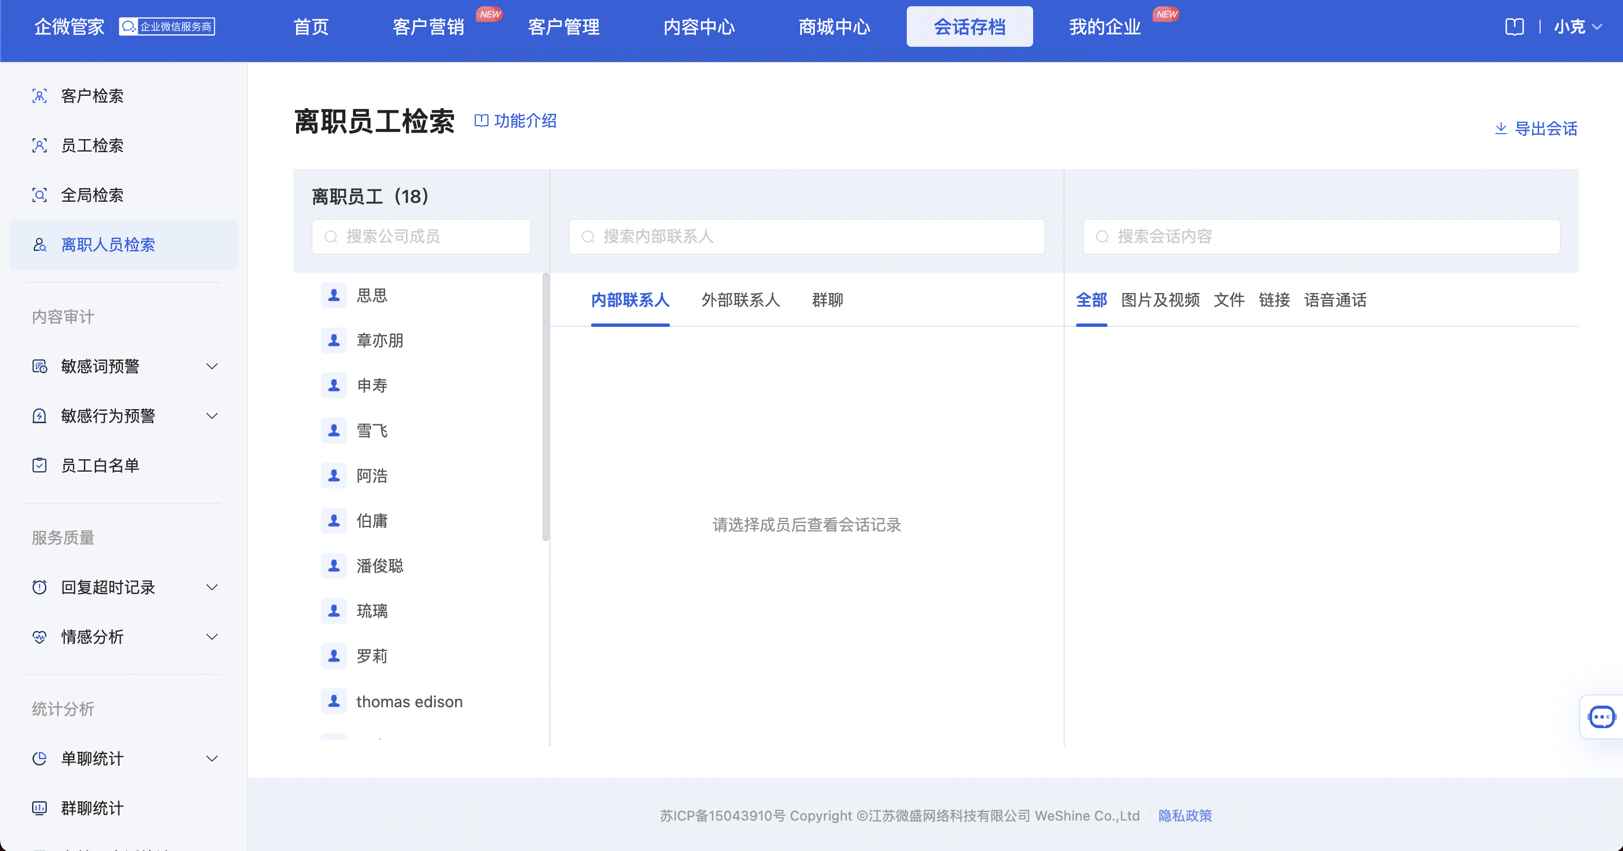1623x851 pixels.
Task: Filter by 文件 tab
Action: click(1229, 300)
